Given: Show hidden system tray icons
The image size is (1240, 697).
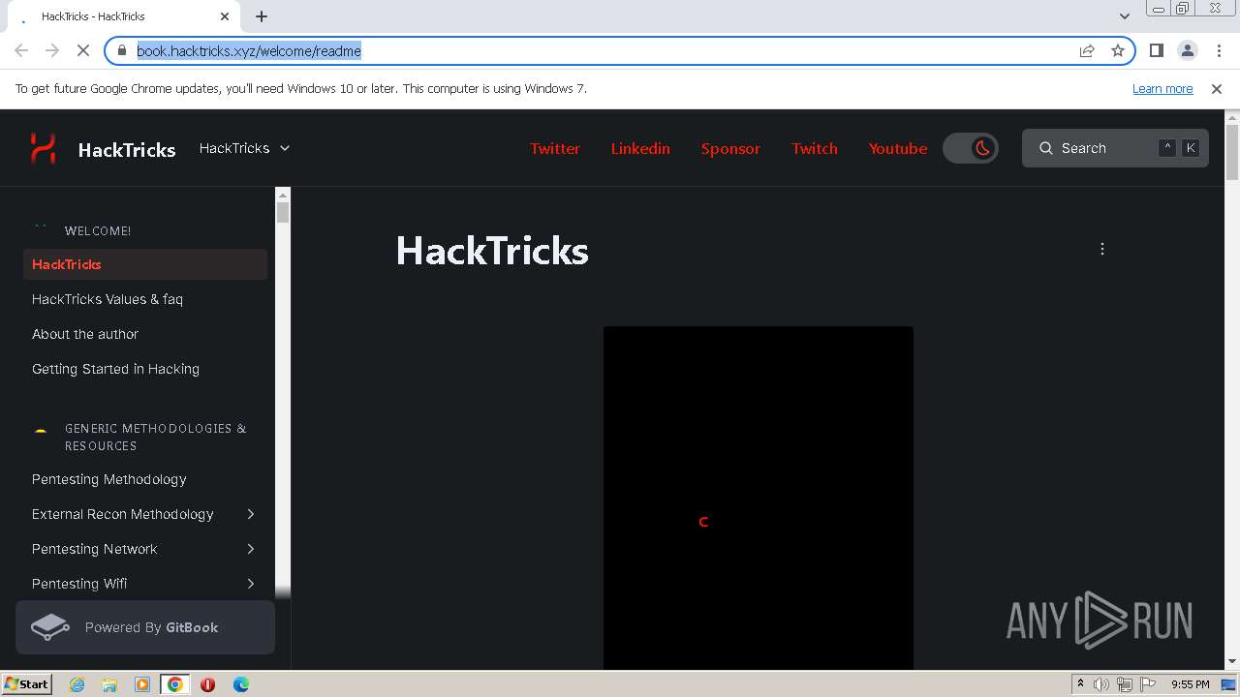Looking at the screenshot, I should pos(1080,684).
